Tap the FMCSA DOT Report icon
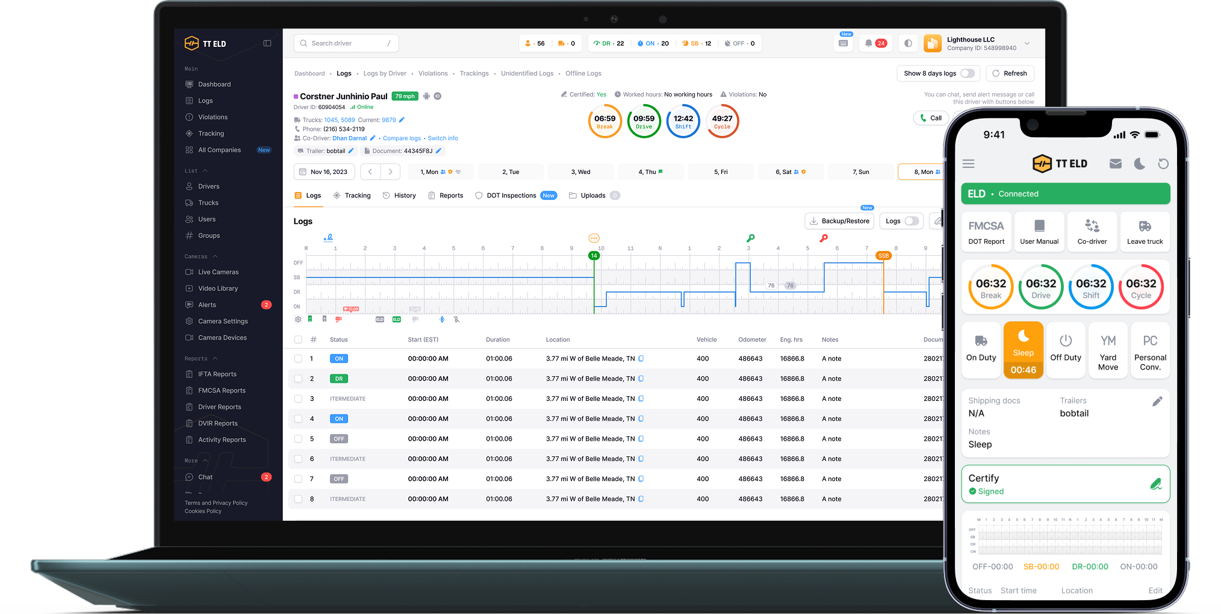1221x614 pixels. click(986, 231)
